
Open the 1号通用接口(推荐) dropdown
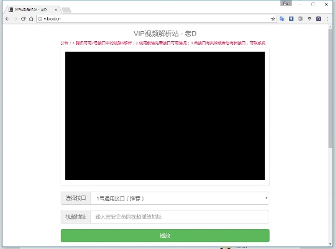point(180,199)
